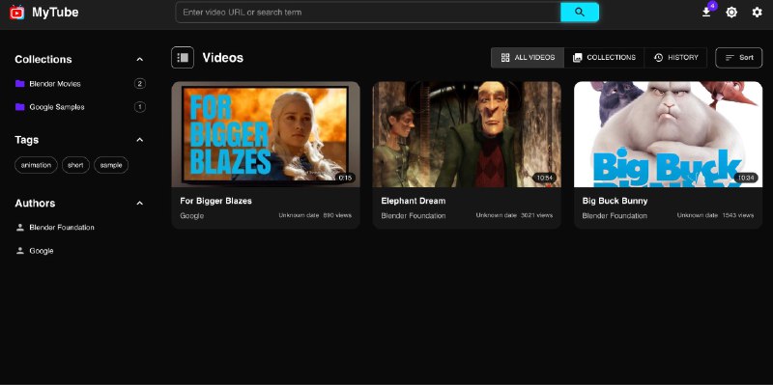
Task: Click the Google Samples folder icon
Action: (x=19, y=107)
